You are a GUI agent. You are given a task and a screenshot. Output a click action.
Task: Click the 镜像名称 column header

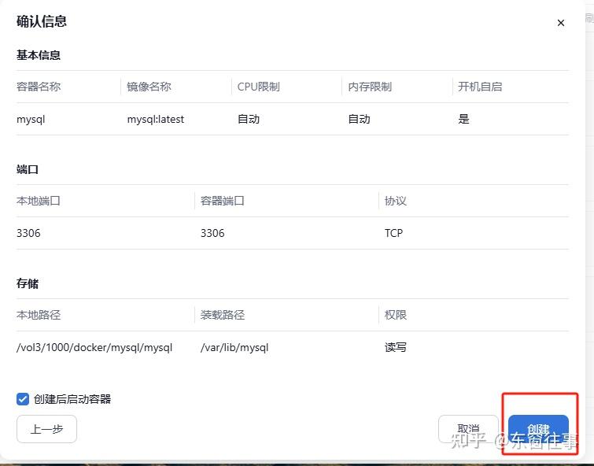(149, 87)
